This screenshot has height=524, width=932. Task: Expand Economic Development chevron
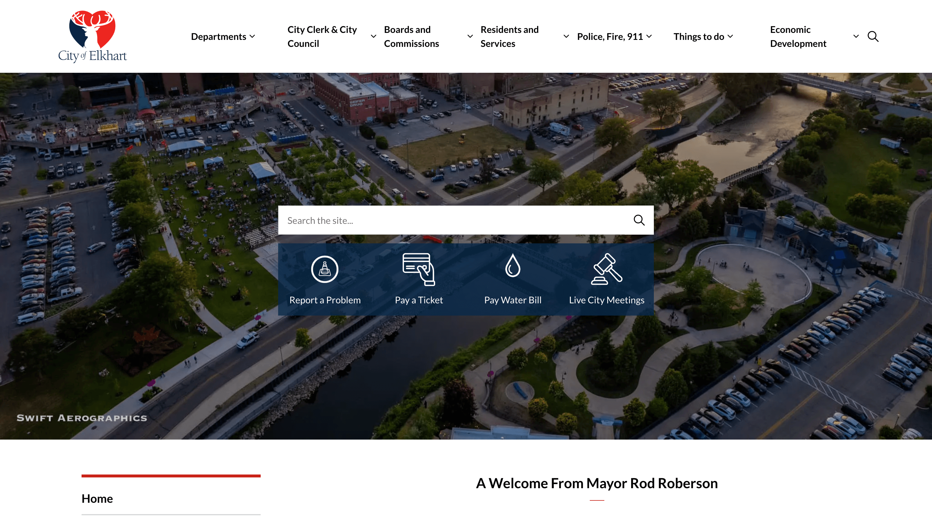click(x=856, y=36)
